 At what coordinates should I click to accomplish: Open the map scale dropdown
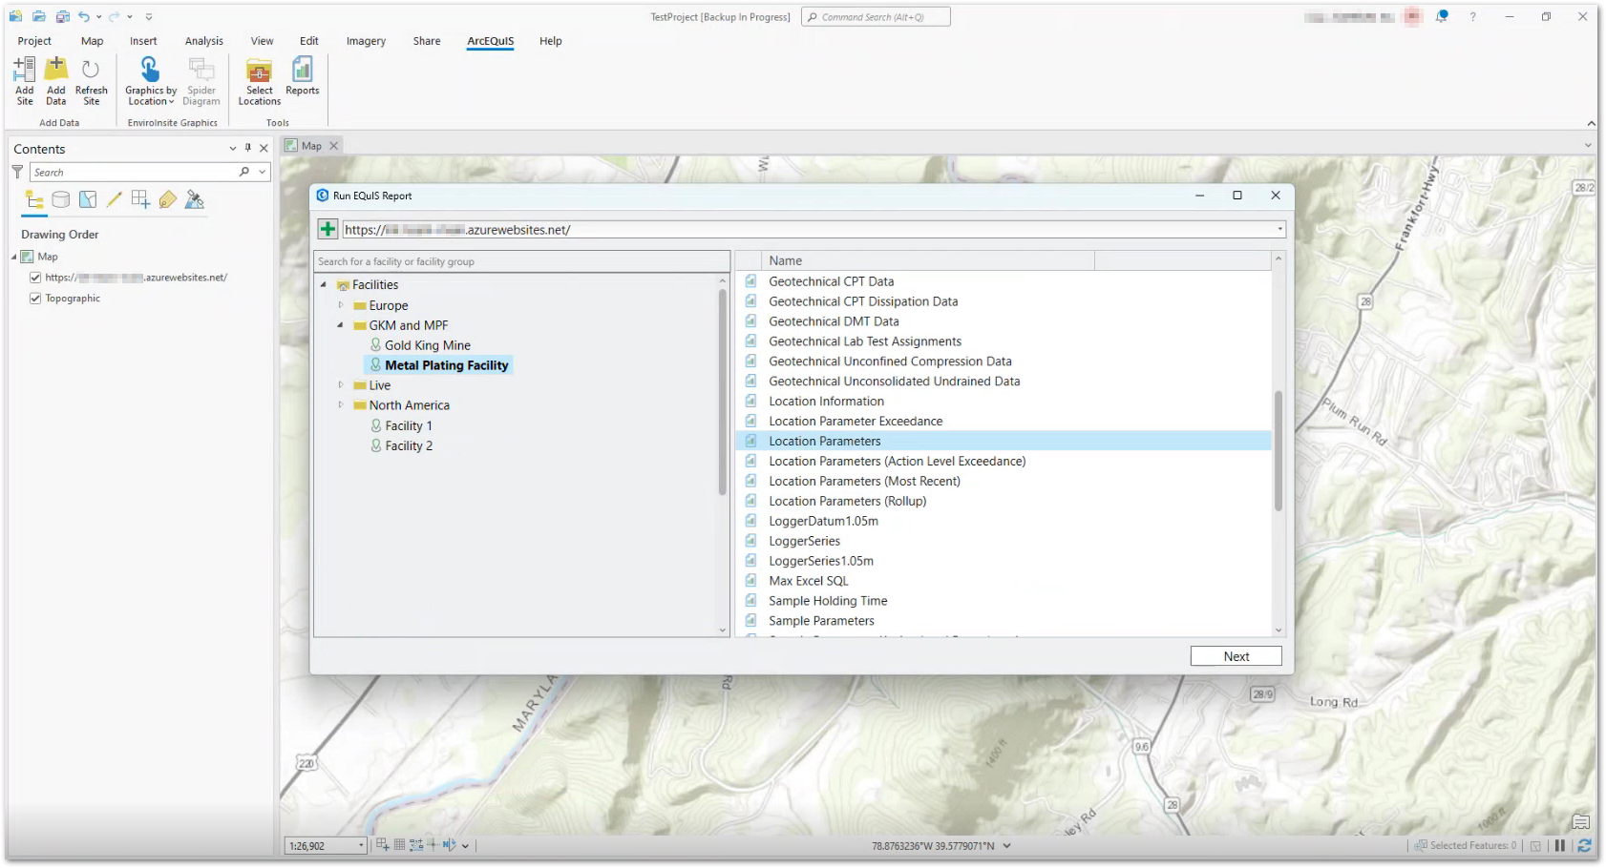point(361,845)
